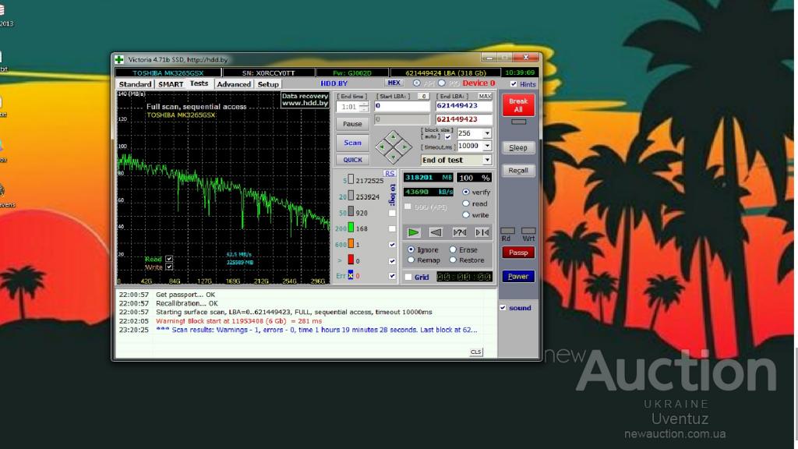Uncheck the Hints checkbox
This screenshot has height=449, width=798.
pos(514,84)
